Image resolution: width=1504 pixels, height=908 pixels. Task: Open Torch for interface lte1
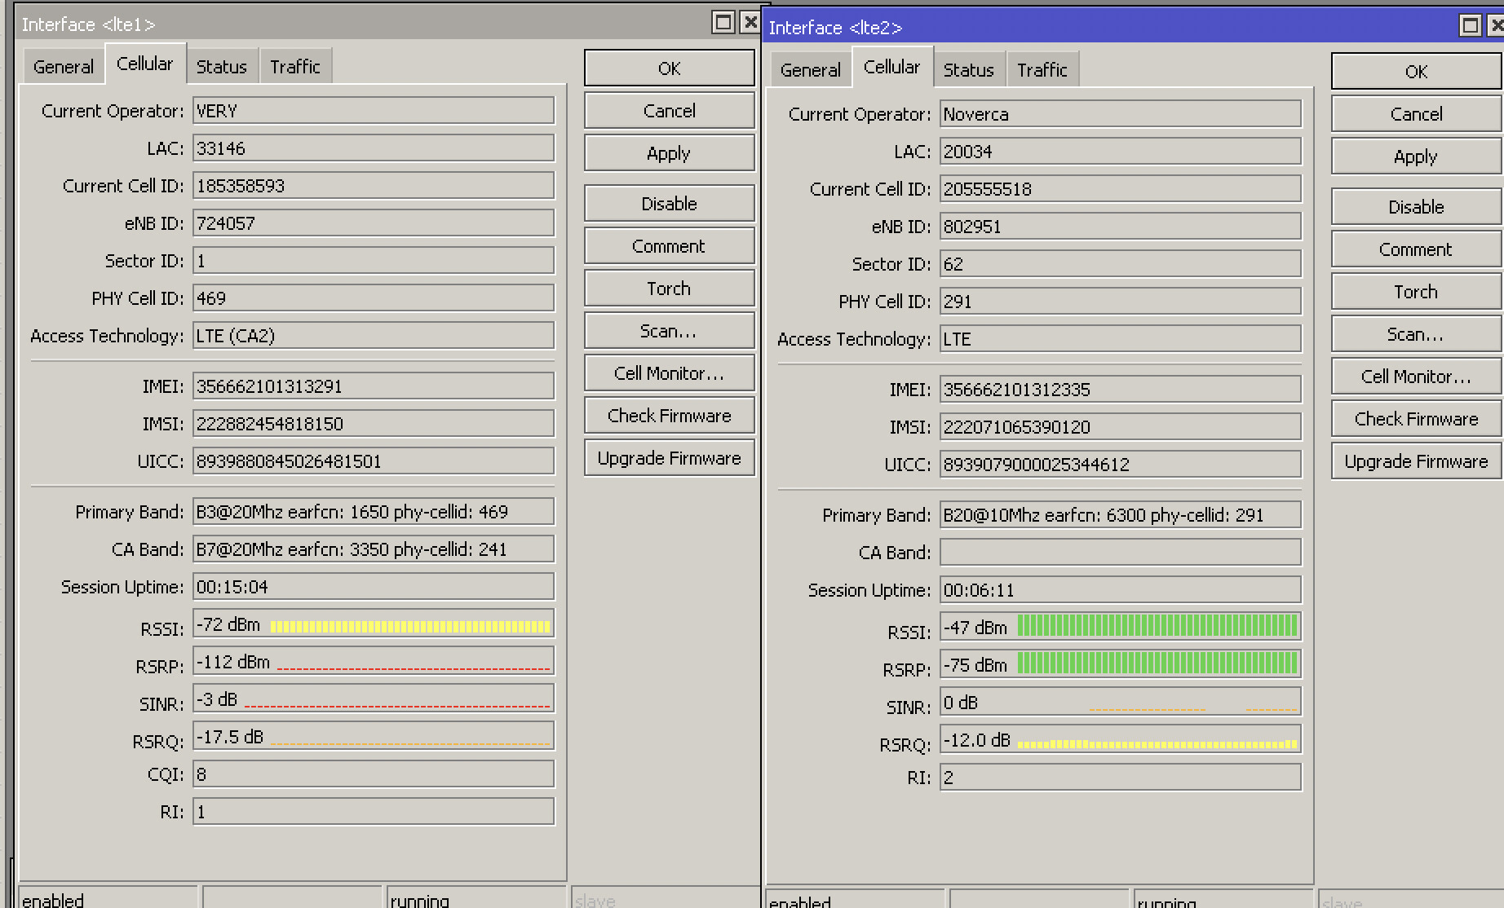(668, 288)
